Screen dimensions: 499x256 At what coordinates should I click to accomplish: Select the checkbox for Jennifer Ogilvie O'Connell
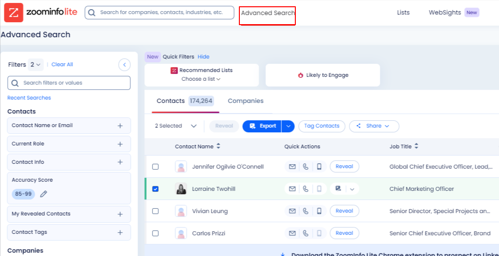click(x=155, y=167)
